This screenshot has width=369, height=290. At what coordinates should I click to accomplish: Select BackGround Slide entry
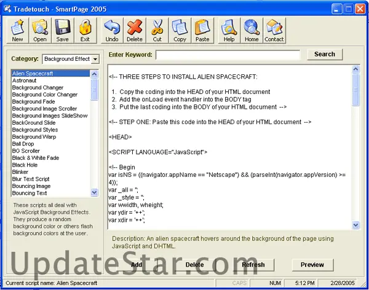point(50,123)
